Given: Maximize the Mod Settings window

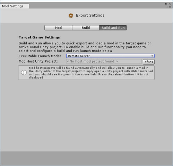Looking at the screenshot, I should 166,4.
